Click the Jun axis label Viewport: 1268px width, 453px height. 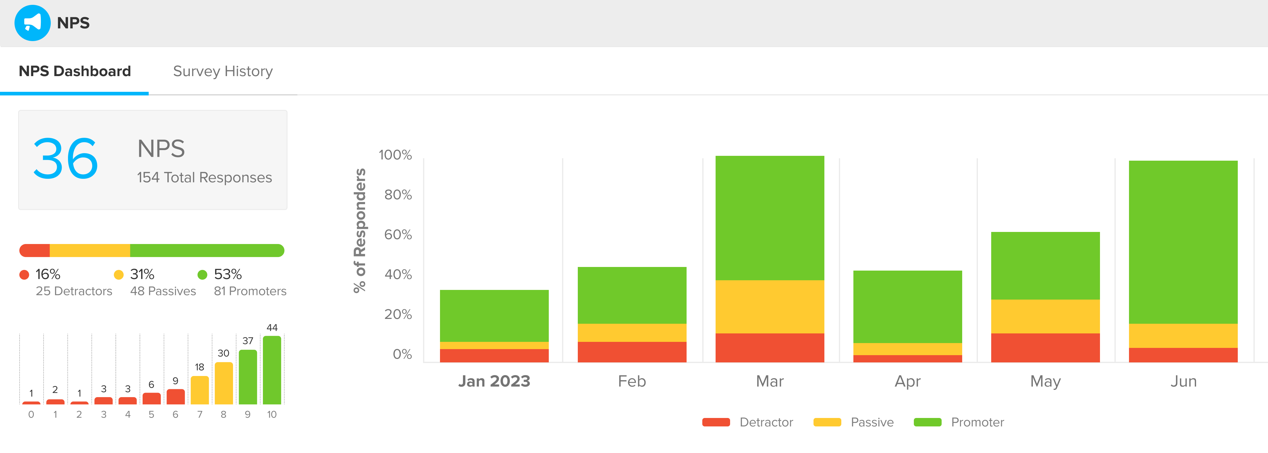tap(1183, 381)
